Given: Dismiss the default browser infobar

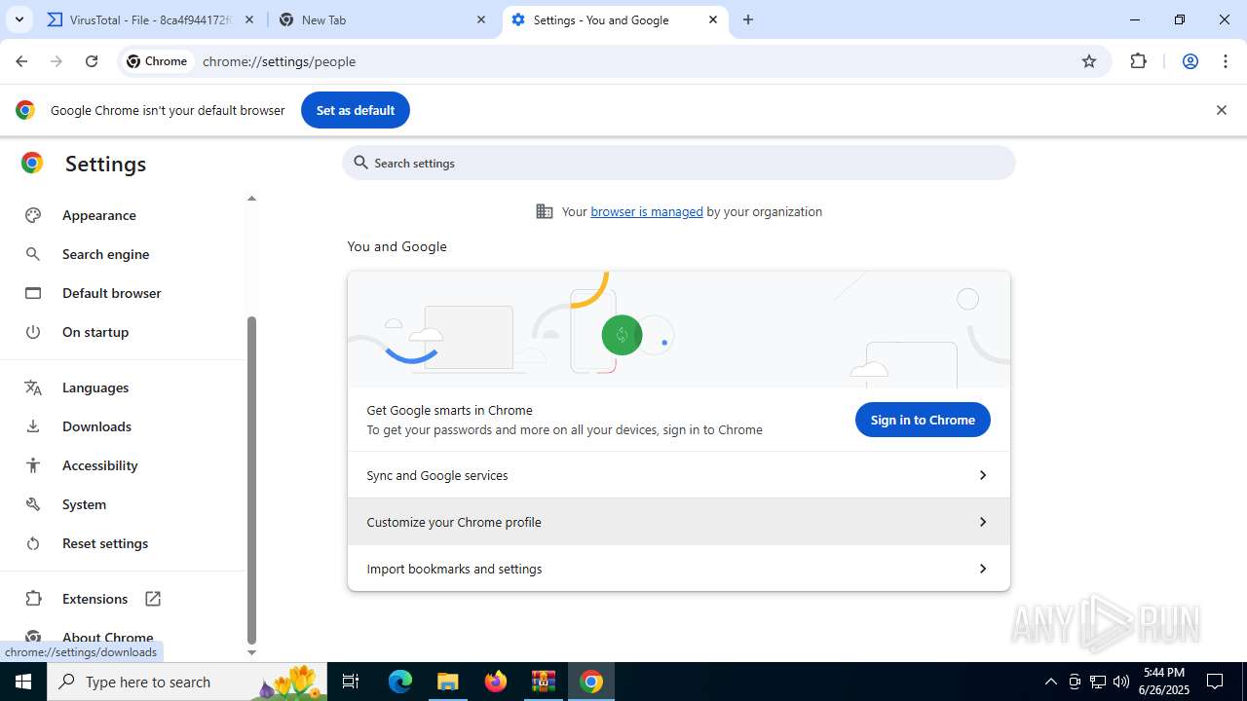Looking at the screenshot, I should coord(1221,110).
